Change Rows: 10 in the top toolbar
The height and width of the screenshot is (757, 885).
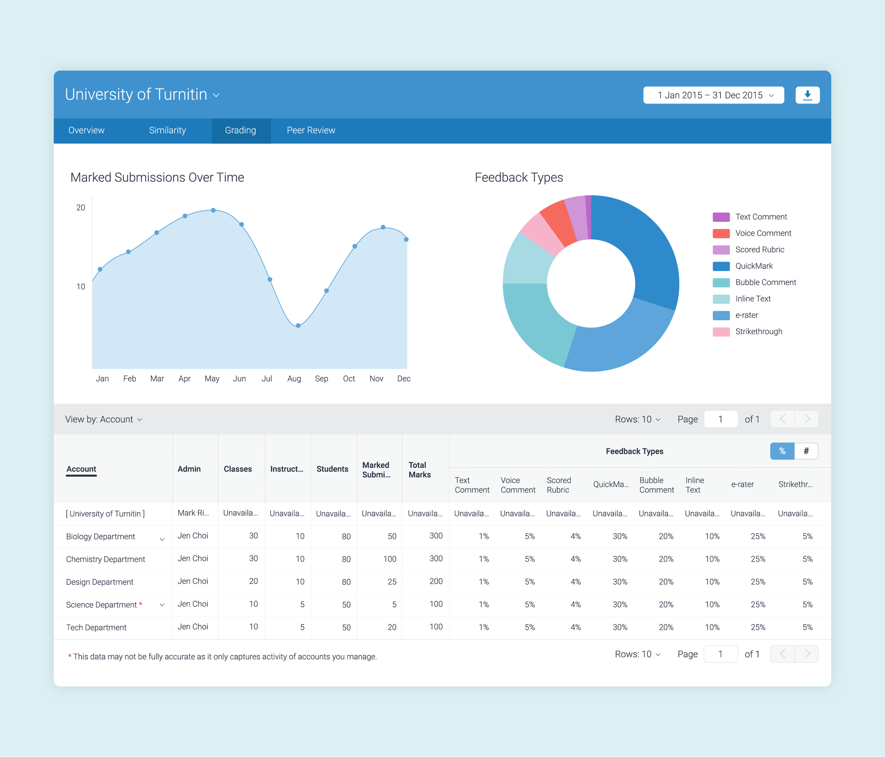coord(638,419)
